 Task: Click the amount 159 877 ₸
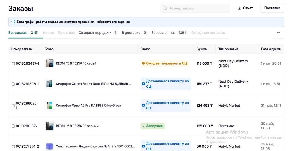(x=205, y=84)
